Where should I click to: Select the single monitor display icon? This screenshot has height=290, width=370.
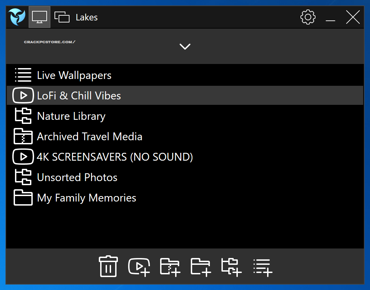click(x=40, y=17)
